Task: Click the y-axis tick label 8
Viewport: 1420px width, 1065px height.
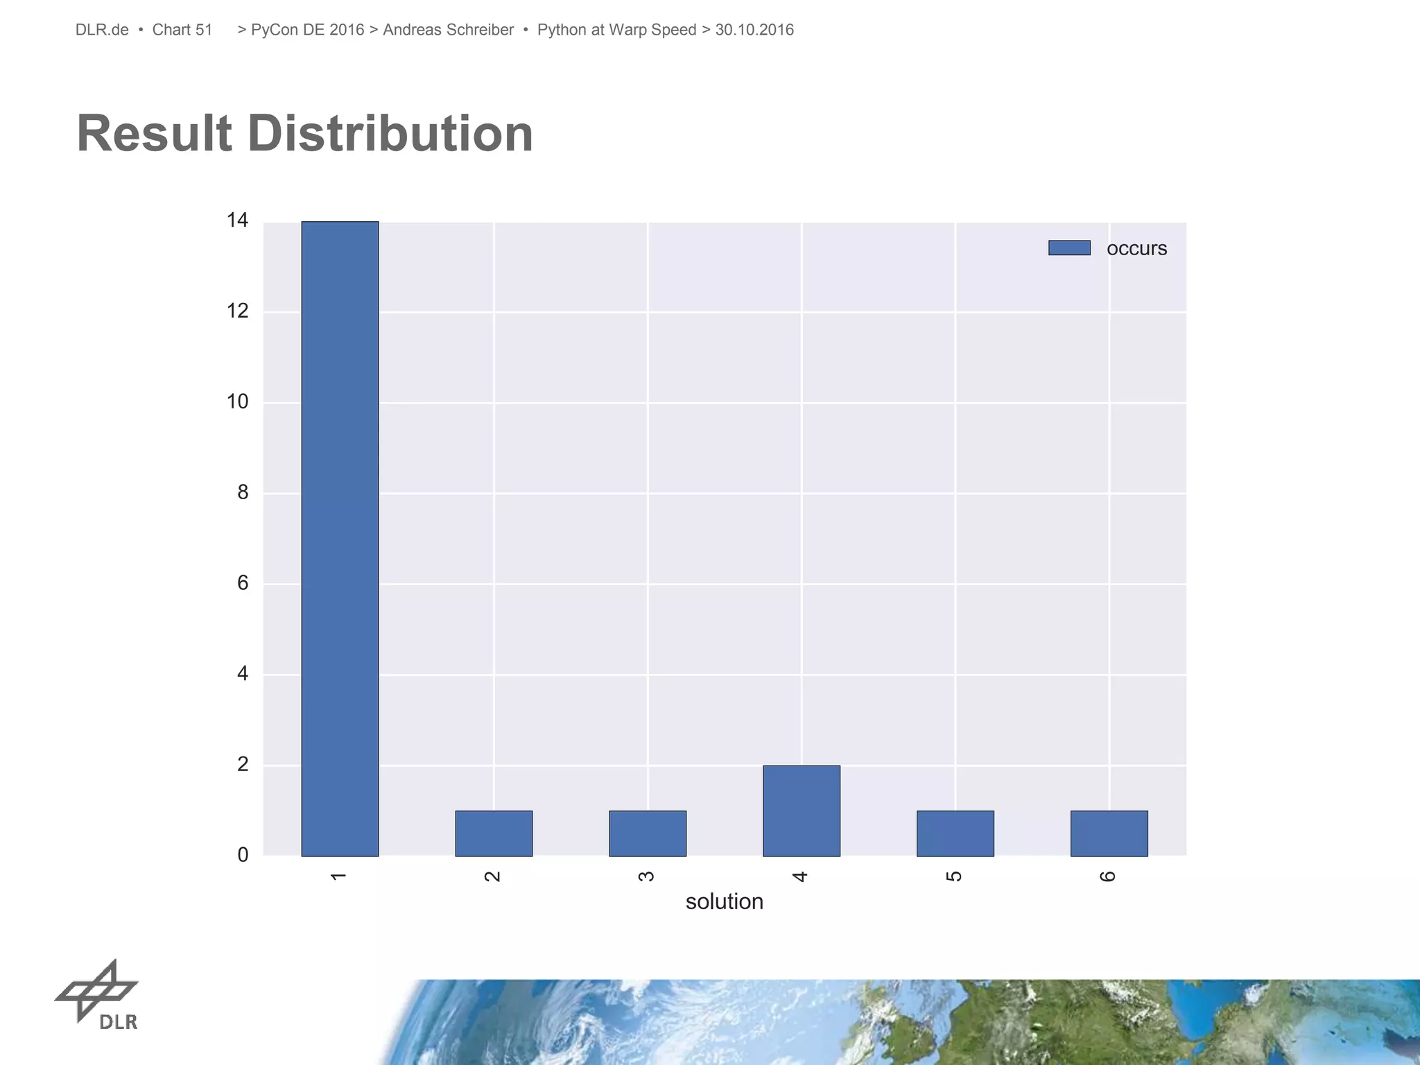Action: point(243,492)
